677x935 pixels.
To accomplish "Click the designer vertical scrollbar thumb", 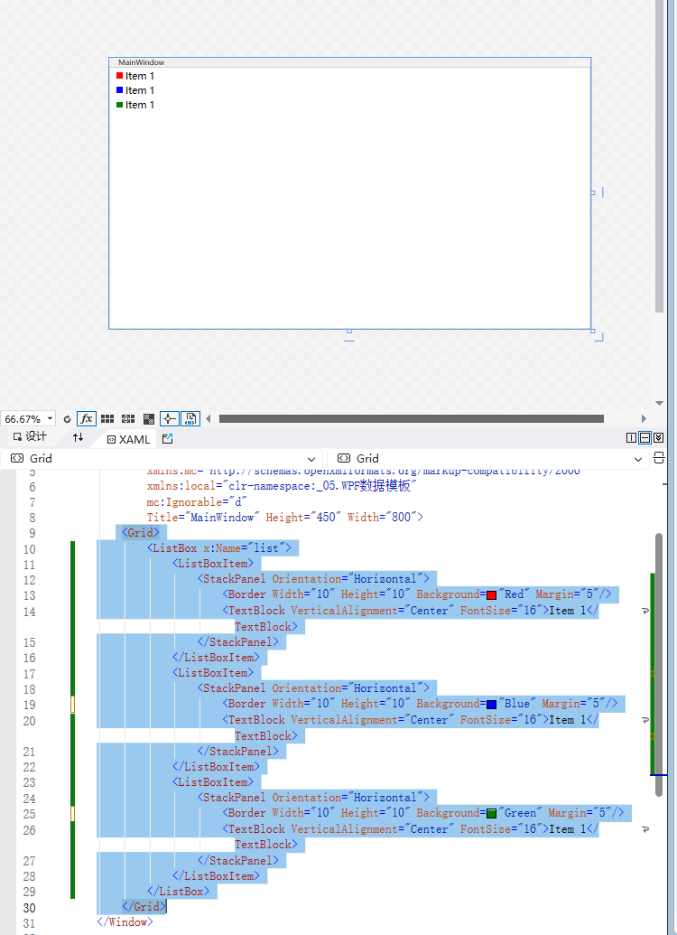I will (x=659, y=156).
